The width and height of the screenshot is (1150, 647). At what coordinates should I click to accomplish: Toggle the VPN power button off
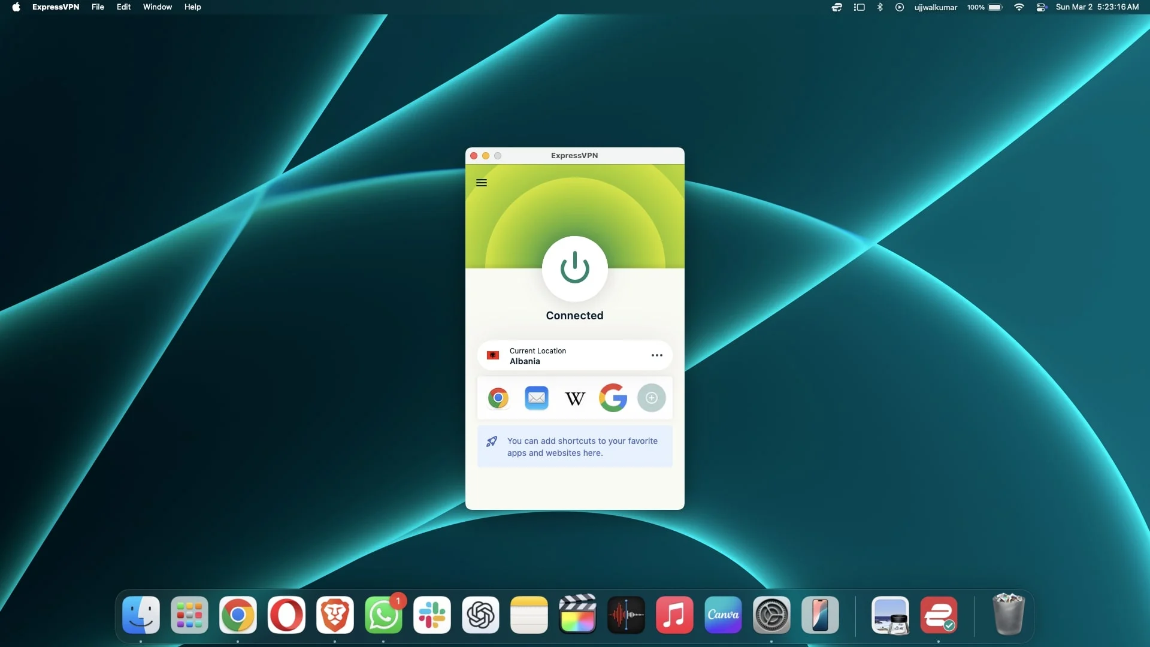pyautogui.click(x=574, y=268)
